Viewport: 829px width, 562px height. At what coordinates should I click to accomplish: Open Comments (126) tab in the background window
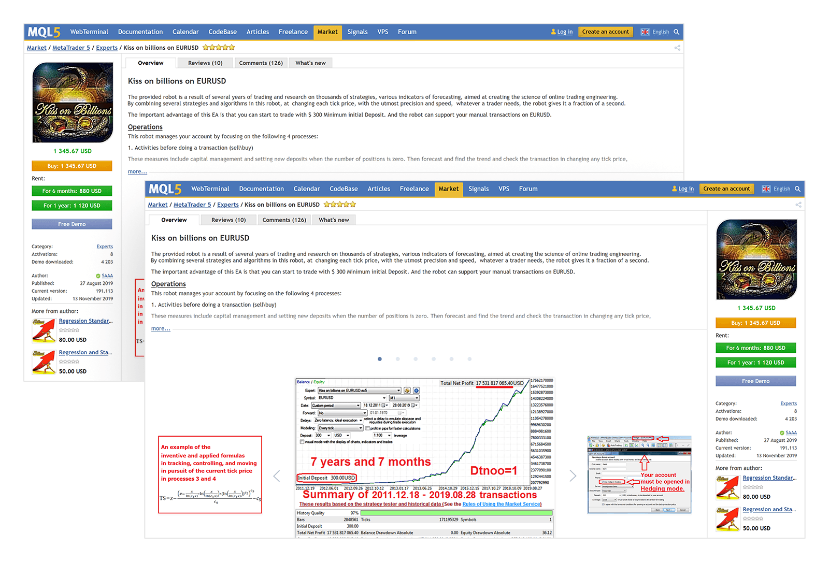pyautogui.click(x=261, y=63)
